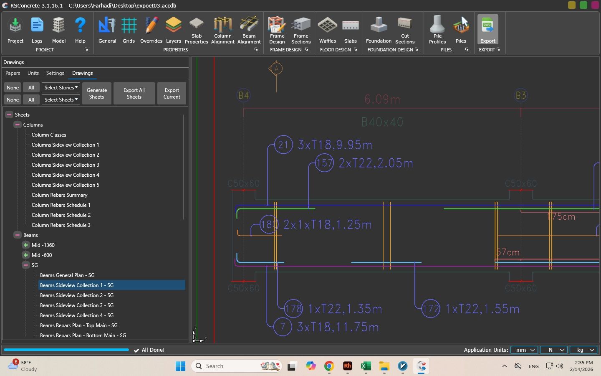The width and height of the screenshot is (601, 376).
Task: Select Column Rebars Summary sheet
Action: click(x=60, y=195)
